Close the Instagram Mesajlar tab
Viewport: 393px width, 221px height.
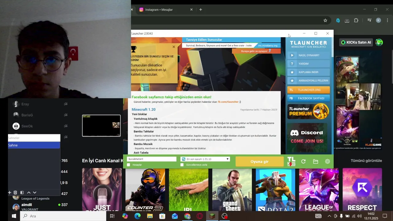[x=191, y=10]
